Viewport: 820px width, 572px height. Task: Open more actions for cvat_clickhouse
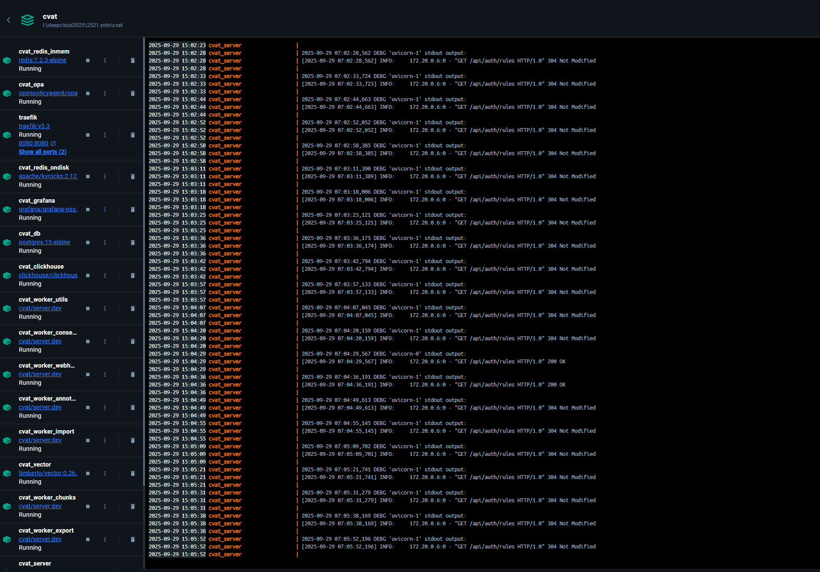[x=105, y=276]
